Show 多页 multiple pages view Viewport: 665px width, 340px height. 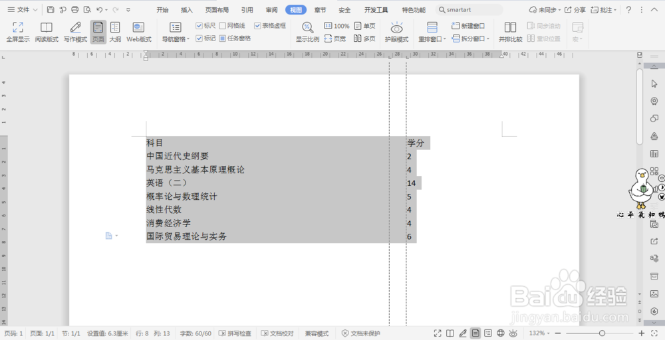[364, 39]
